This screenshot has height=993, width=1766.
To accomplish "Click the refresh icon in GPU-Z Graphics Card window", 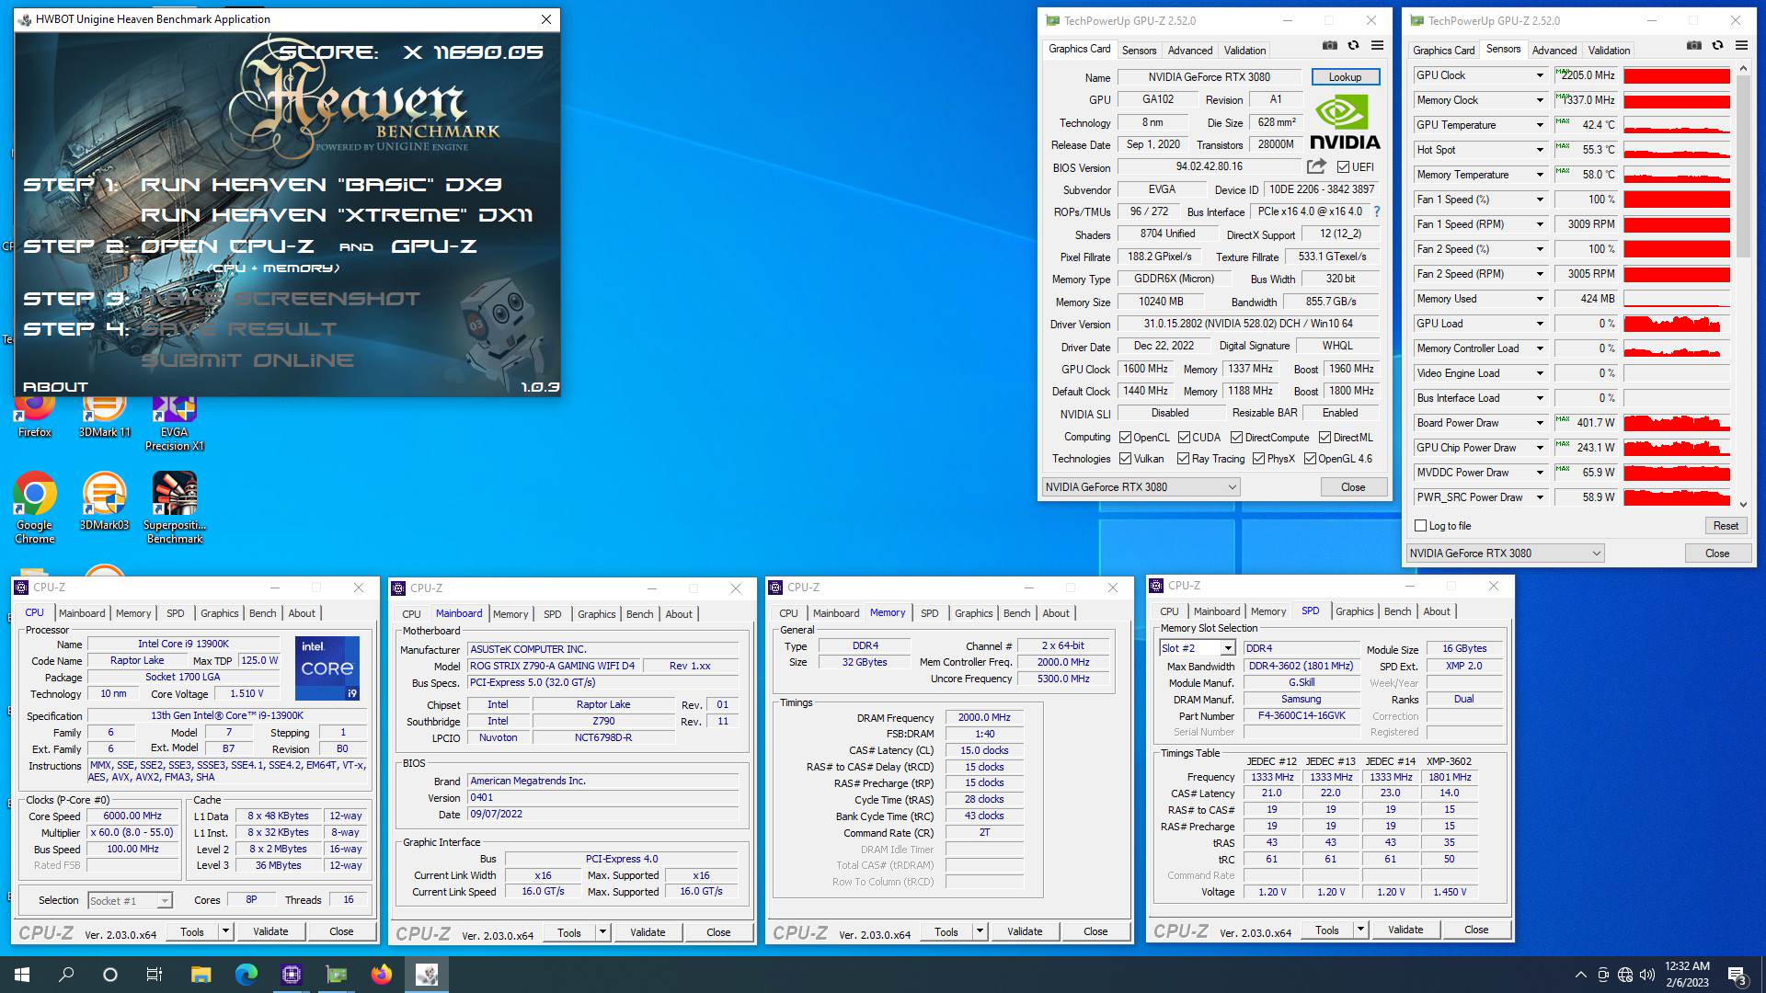I will (1353, 46).
